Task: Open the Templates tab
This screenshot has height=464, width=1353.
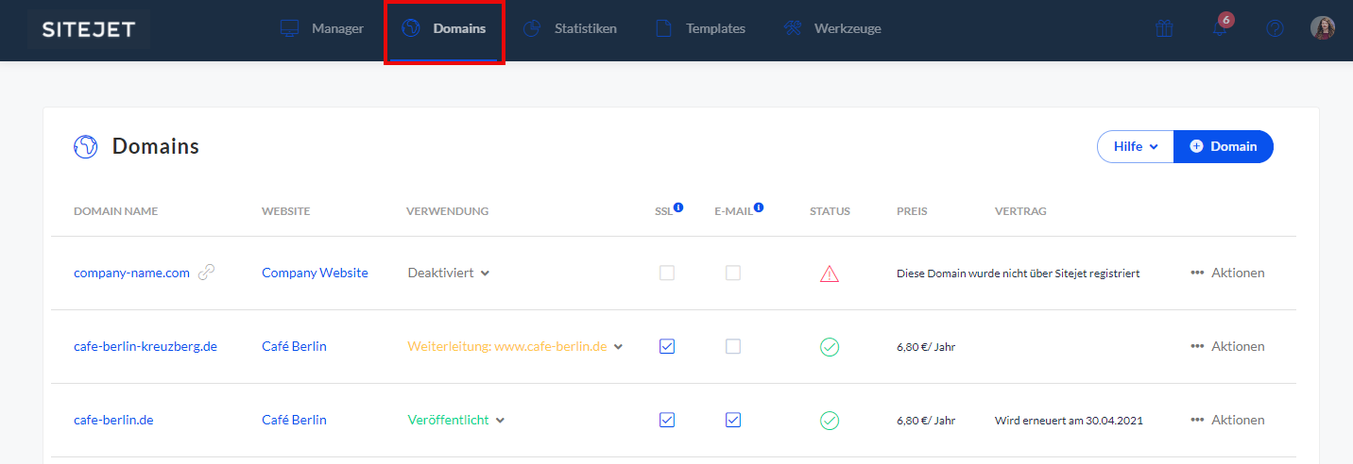Action: pos(701,28)
